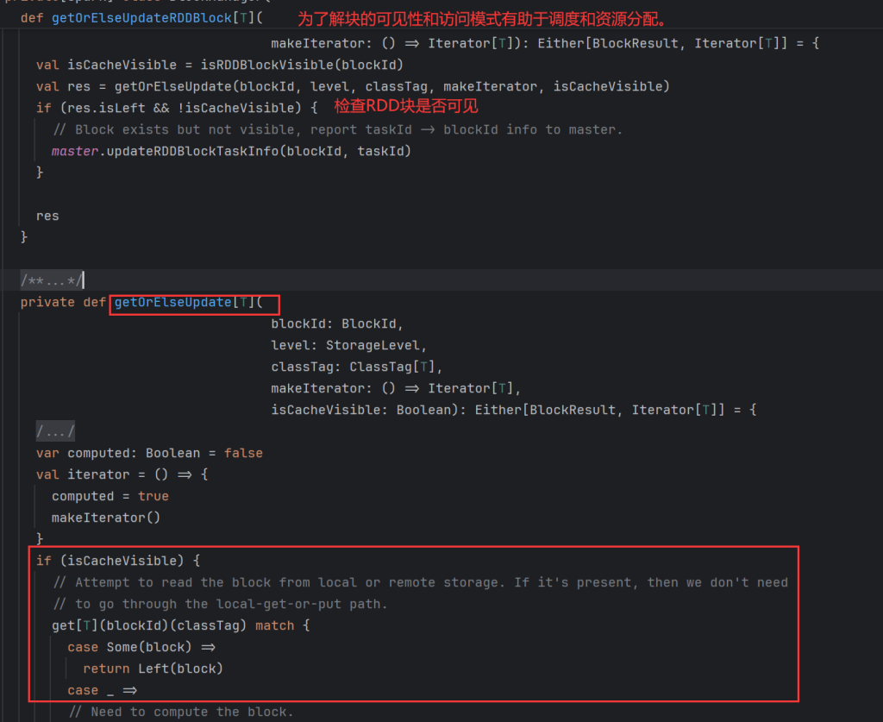Click the StorageLevel type in level parameter
Image resolution: width=883 pixels, height=722 pixels.
pos(376,345)
